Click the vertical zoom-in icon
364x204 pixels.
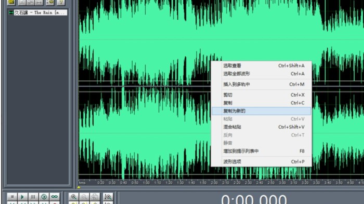[108, 197]
